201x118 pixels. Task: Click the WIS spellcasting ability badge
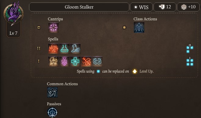(x=141, y=7)
